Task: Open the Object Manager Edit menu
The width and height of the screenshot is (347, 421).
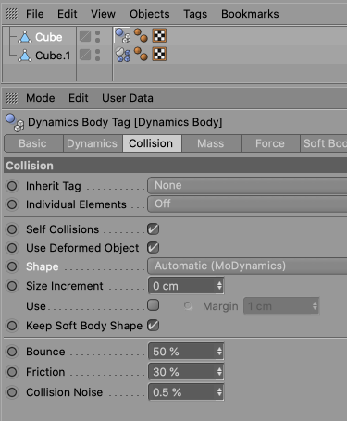Action: pos(68,14)
